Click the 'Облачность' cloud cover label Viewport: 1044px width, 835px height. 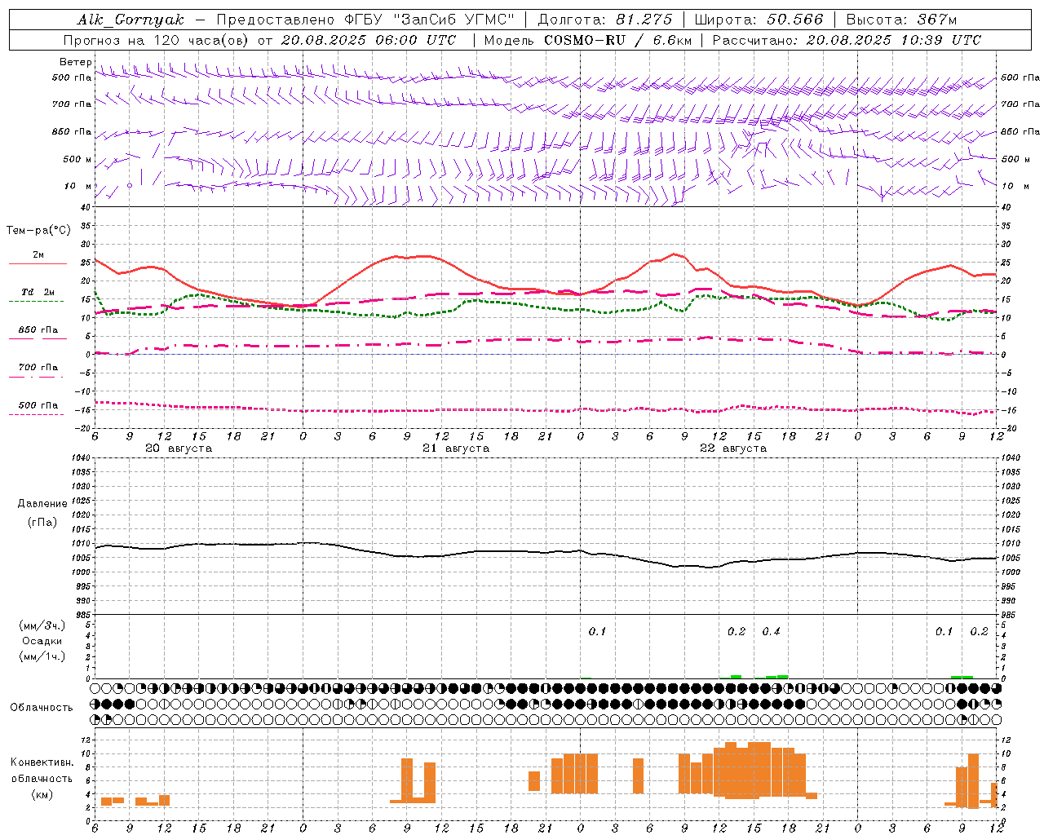pos(42,708)
